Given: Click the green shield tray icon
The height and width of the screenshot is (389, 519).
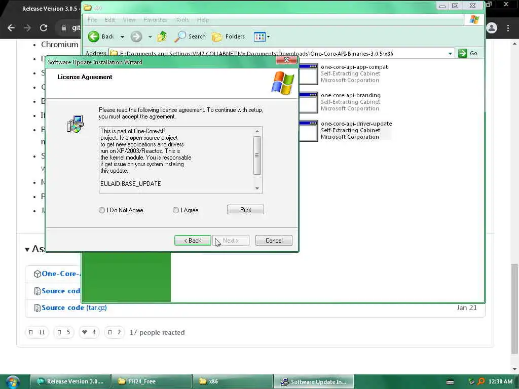Looking at the screenshot, I should (x=472, y=381).
